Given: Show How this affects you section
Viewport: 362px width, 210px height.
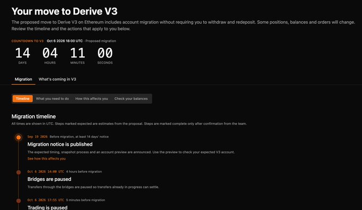Looking at the screenshot, I should (92, 99).
